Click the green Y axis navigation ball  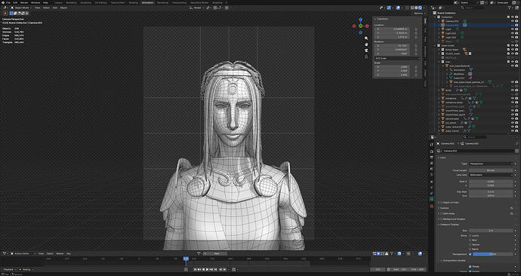pos(360,26)
